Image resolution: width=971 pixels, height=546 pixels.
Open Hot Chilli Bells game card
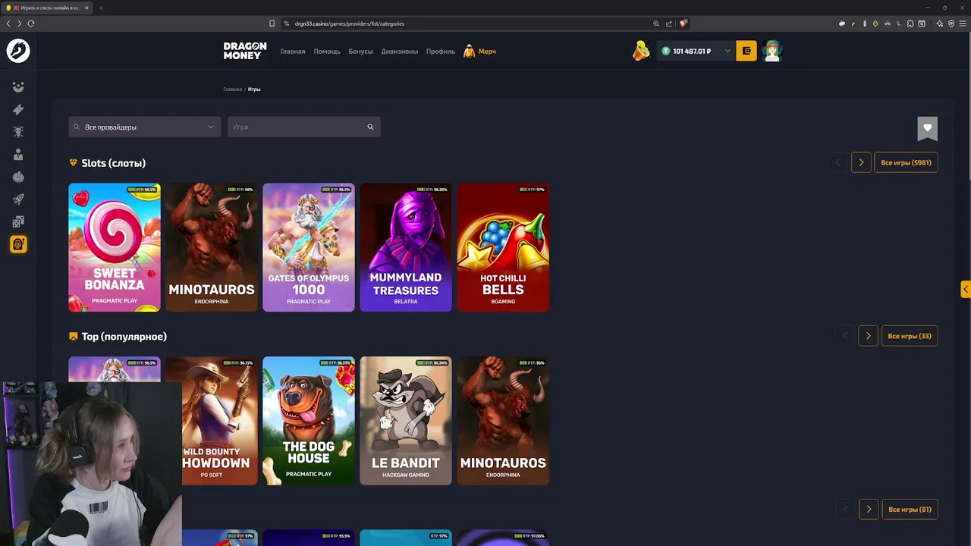tap(503, 247)
